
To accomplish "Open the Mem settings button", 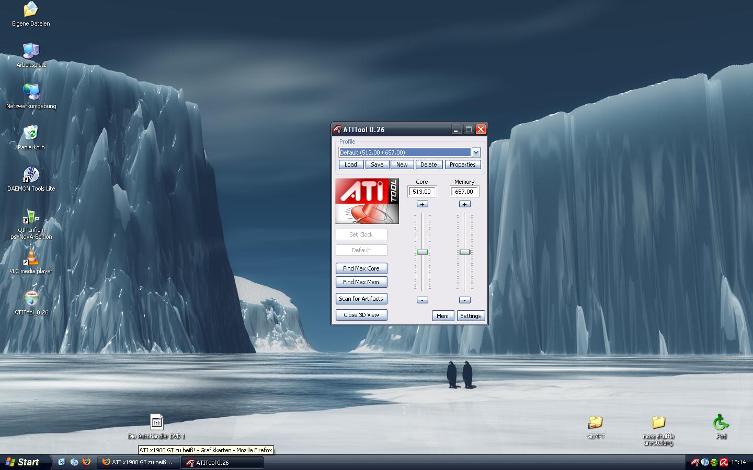I will 442,316.
